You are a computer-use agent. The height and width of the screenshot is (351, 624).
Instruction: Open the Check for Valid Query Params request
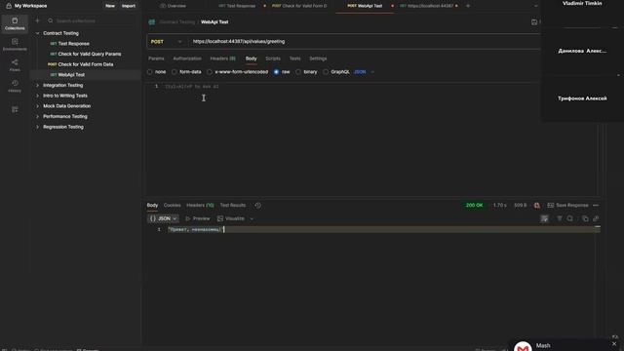90,55
